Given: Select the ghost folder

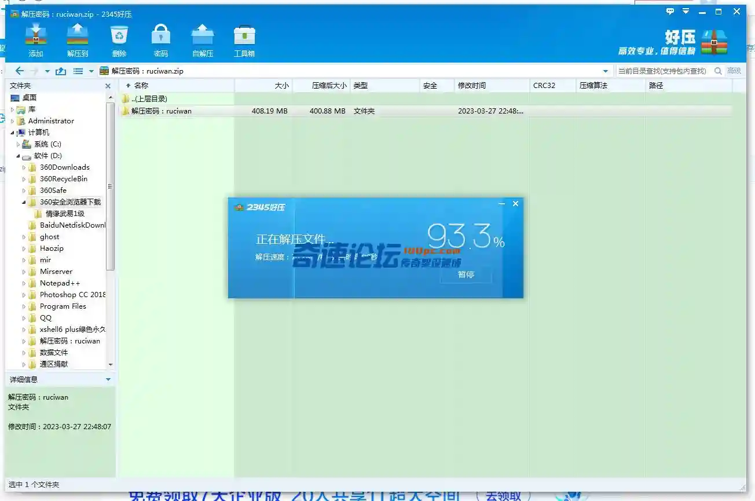Looking at the screenshot, I should coord(50,236).
